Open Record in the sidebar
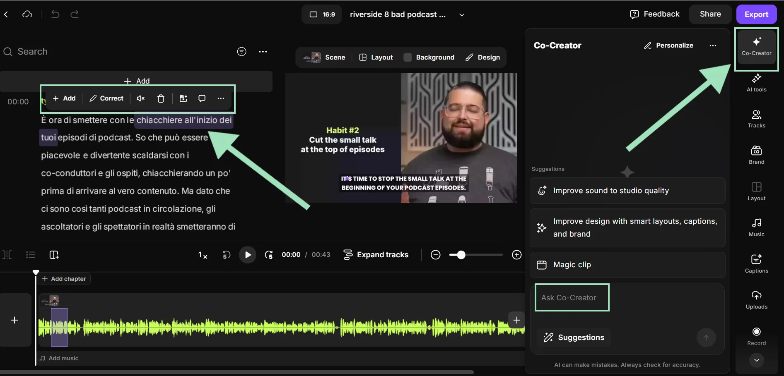This screenshot has height=376, width=784. (x=756, y=336)
